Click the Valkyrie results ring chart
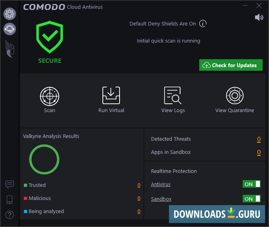Screen dimensions: 269x227 [44, 159]
